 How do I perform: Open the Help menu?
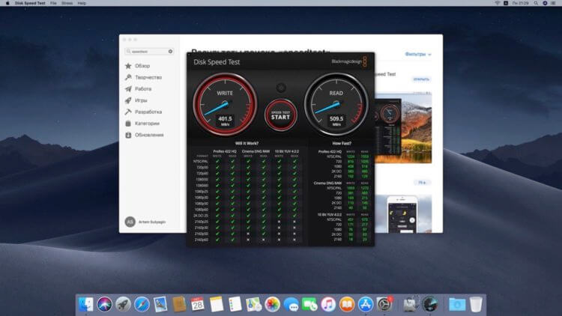[x=82, y=3]
